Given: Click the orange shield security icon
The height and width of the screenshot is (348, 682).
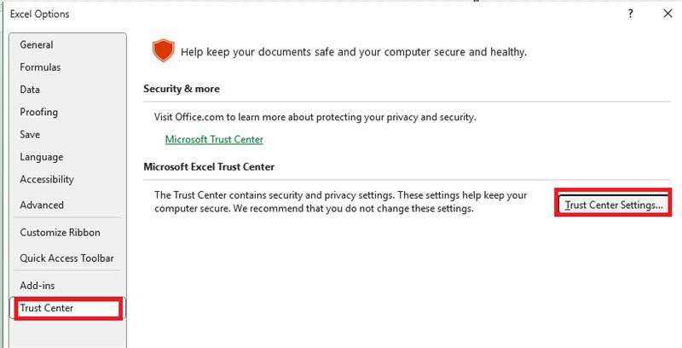Looking at the screenshot, I should (164, 50).
